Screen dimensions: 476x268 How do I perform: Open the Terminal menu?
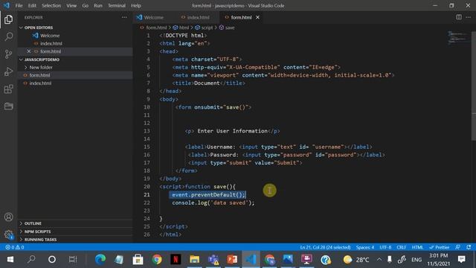117,5
